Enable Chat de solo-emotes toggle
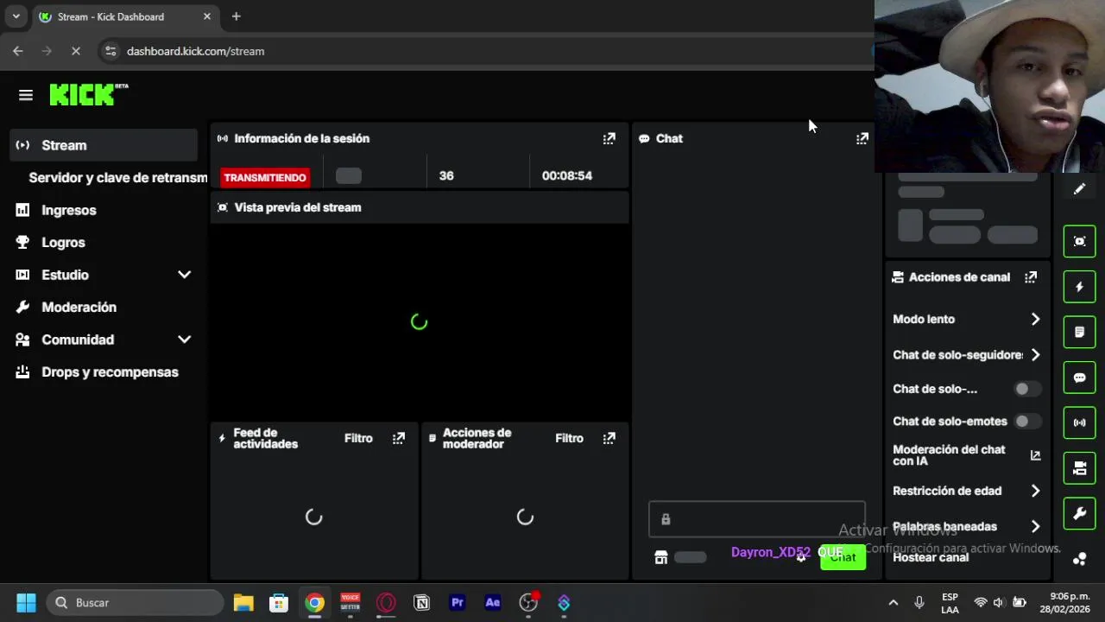Image resolution: width=1105 pixels, height=622 pixels. click(1026, 421)
